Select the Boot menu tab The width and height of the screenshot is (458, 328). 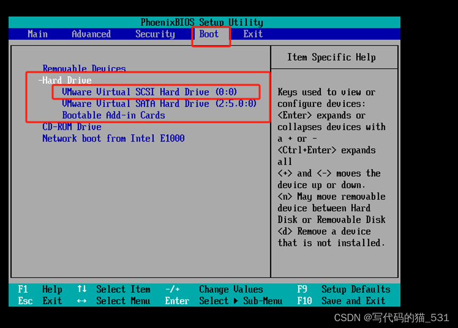point(209,34)
